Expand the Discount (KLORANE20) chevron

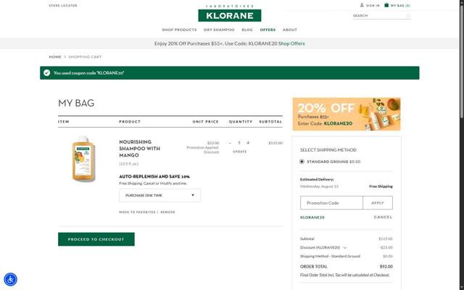[x=345, y=247]
